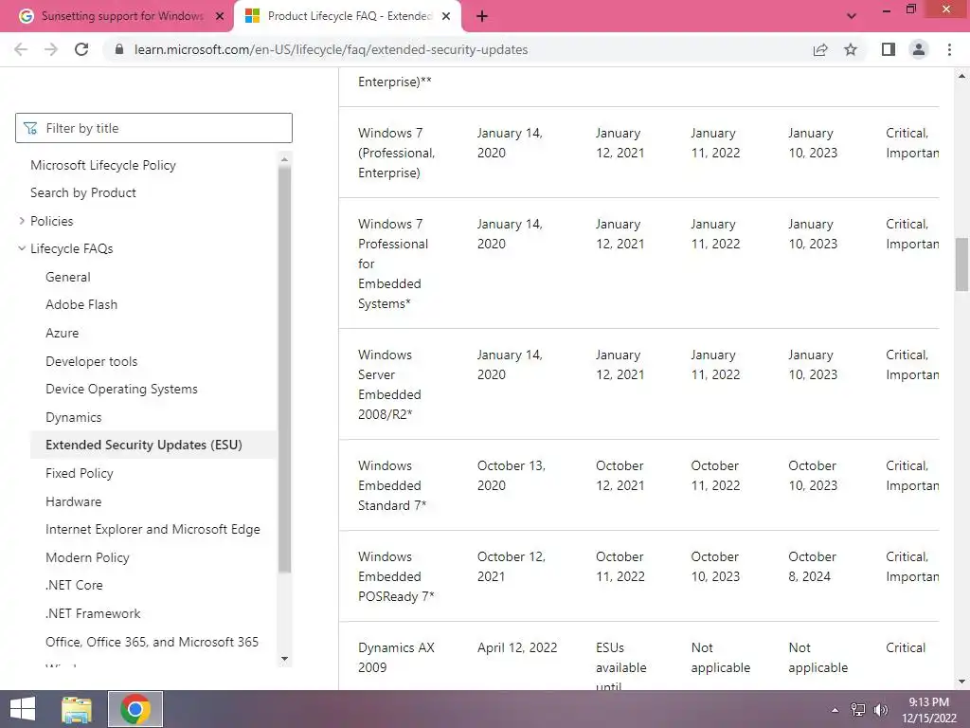
Task: Open File Explorer from the taskbar
Action: coord(77,709)
